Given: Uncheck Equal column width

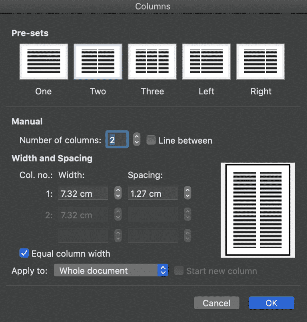Looking at the screenshot, I should (x=24, y=253).
